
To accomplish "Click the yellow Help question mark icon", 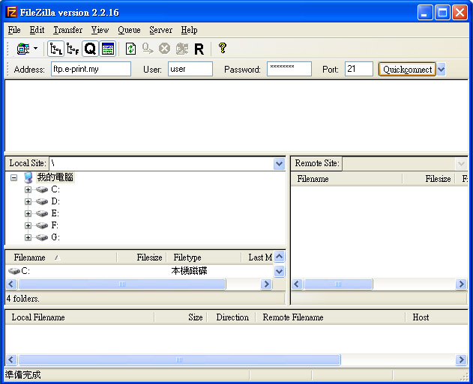I will pyautogui.click(x=223, y=48).
